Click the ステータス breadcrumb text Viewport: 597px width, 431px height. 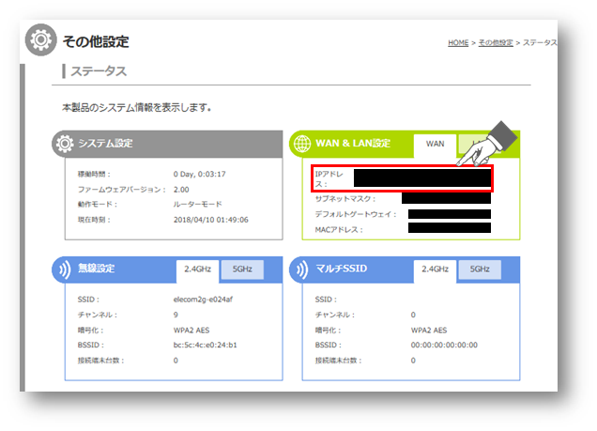click(540, 42)
